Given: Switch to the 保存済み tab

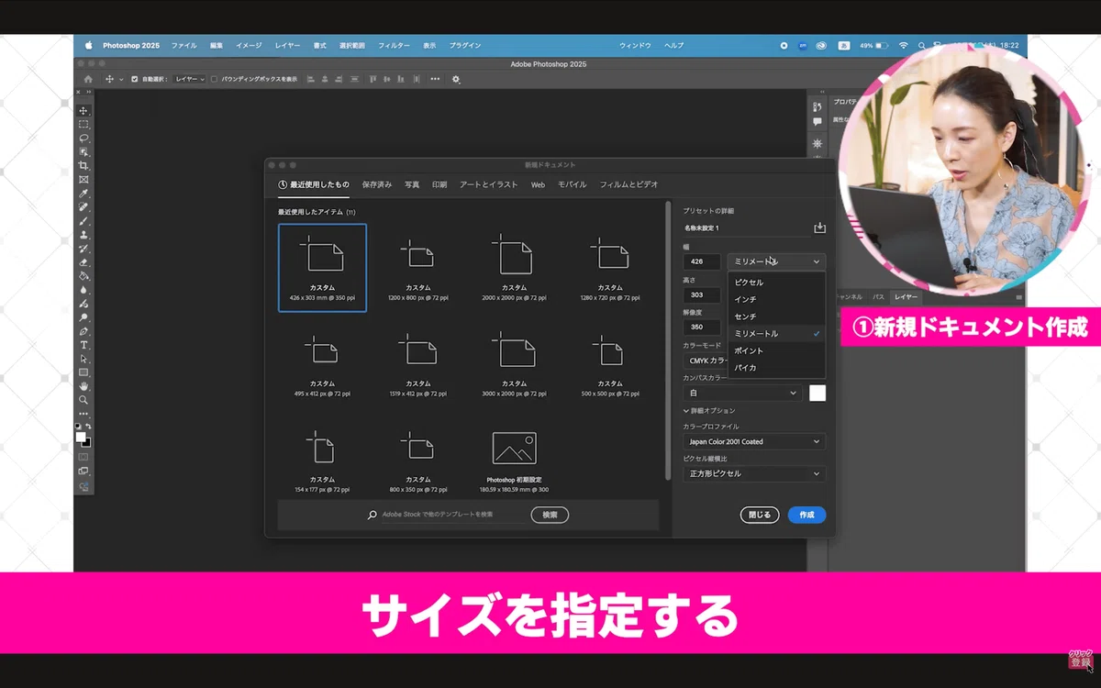Looking at the screenshot, I should pos(377,184).
